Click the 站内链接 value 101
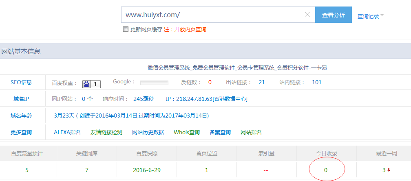This screenshot has width=411, height=181. [x=317, y=83]
